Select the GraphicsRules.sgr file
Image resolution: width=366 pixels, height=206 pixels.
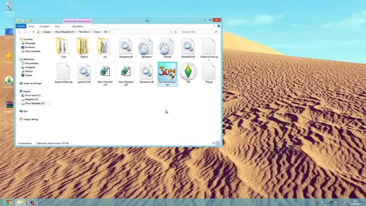click(63, 73)
